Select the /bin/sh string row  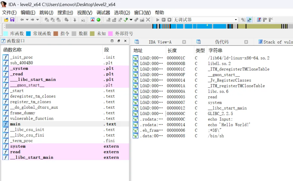pyautogui.click(x=213, y=136)
